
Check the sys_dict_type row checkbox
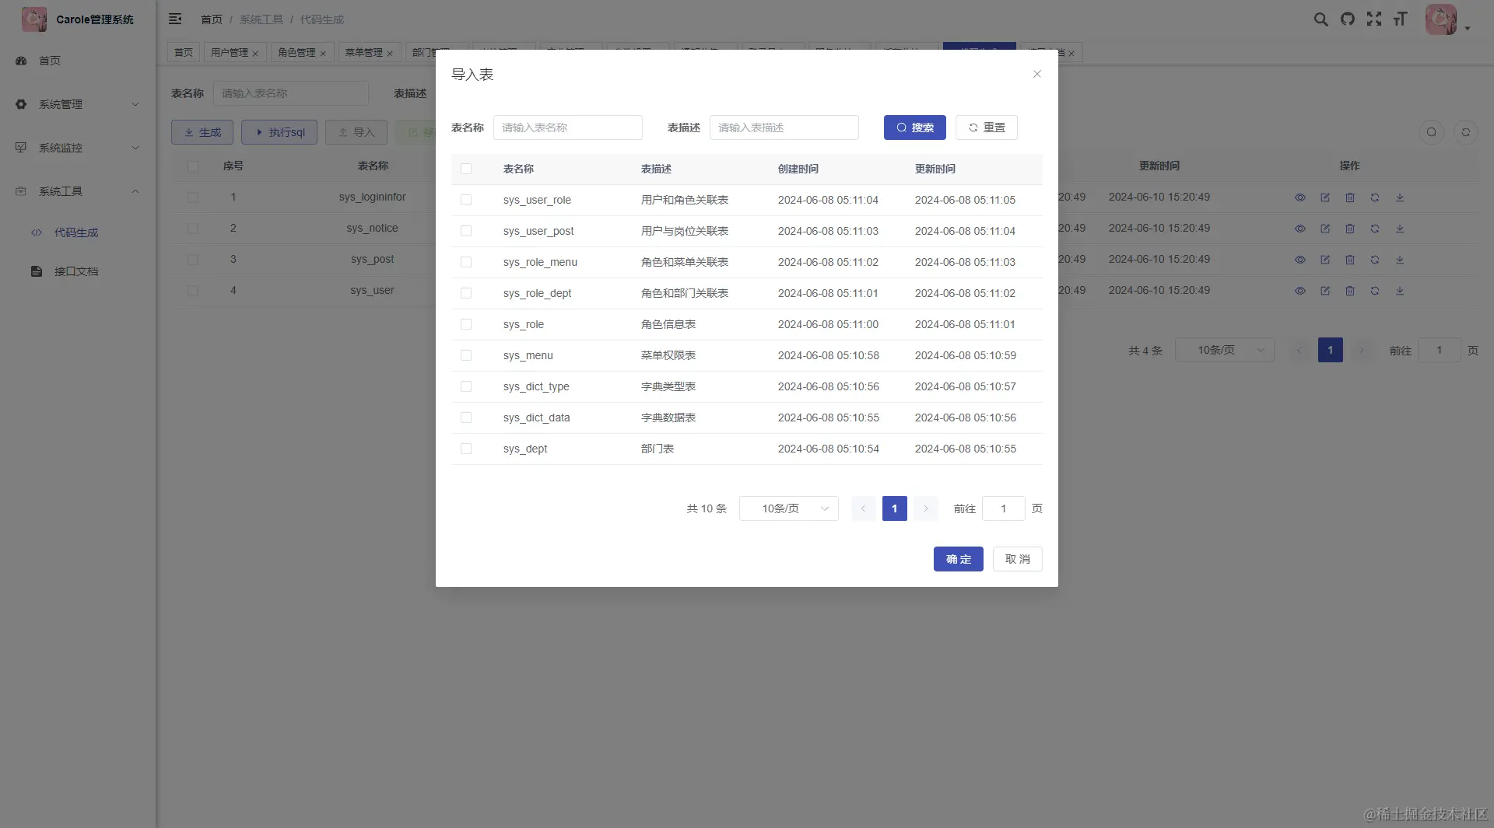pyautogui.click(x=466, y=386)
